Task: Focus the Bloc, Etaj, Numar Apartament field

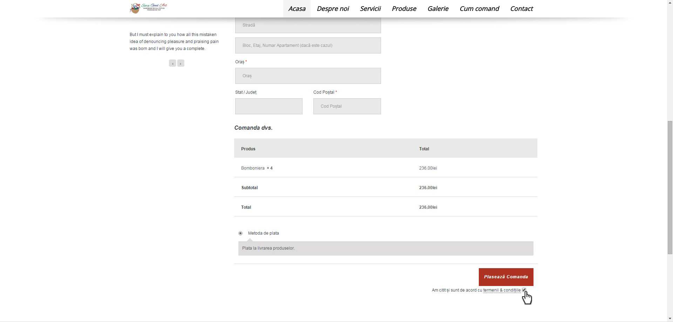Action: click(308, 45)
